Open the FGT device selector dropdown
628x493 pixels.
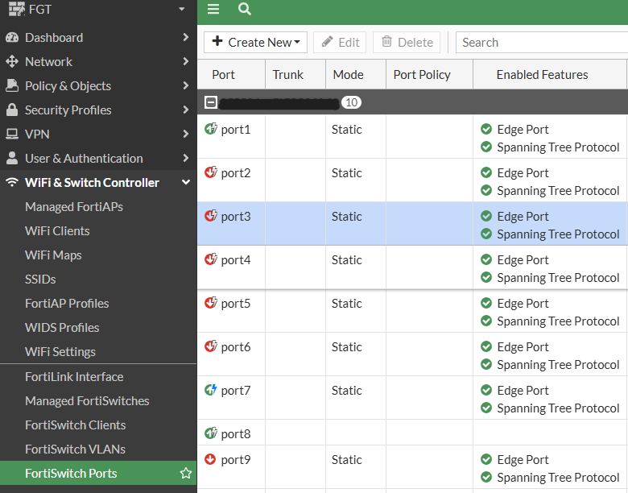pos(182,10)
